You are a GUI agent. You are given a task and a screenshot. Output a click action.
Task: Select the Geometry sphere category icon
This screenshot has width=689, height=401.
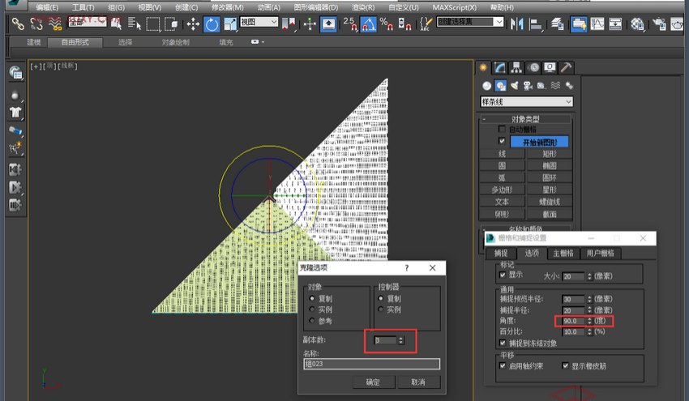click(x=486, y=86)
